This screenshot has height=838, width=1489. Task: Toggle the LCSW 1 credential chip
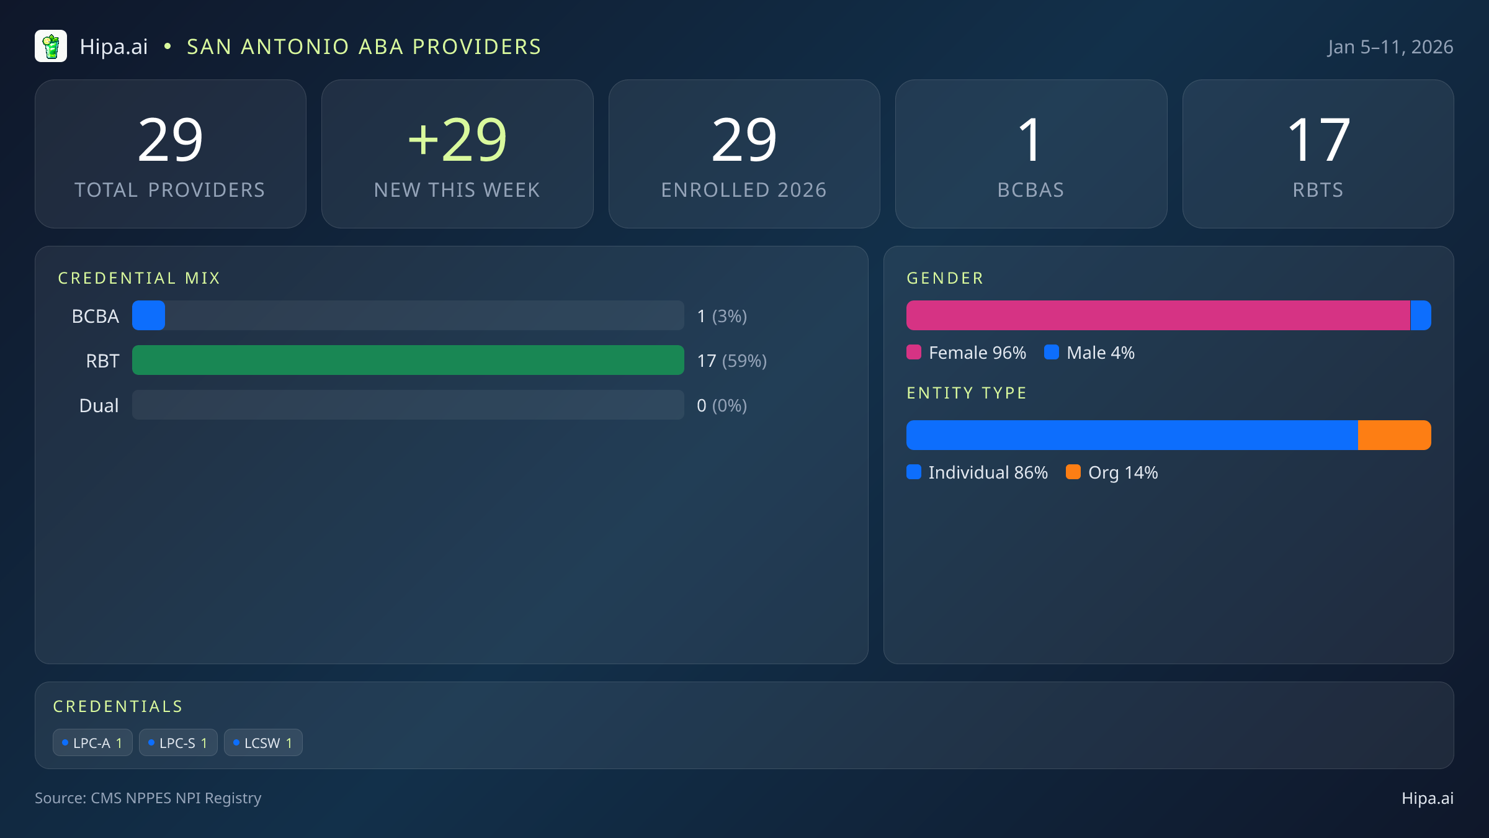click(263, 742)
